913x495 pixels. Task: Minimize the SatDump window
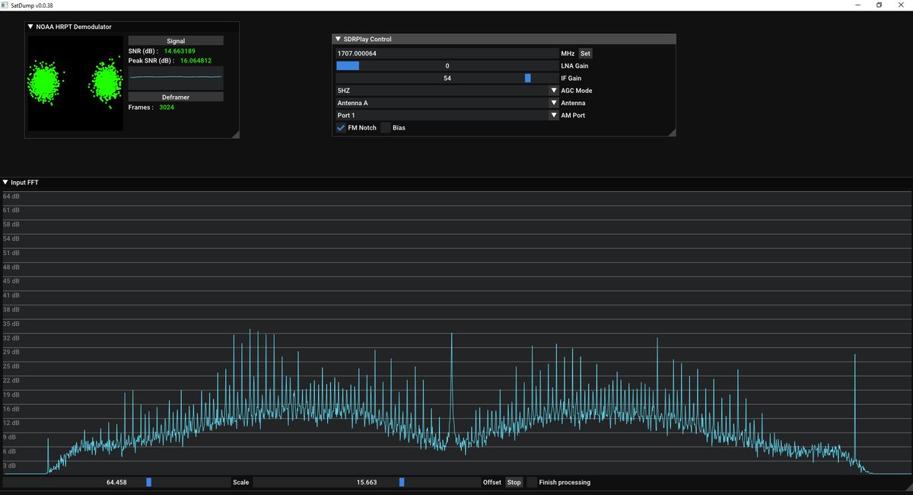(x=857, y=5)
